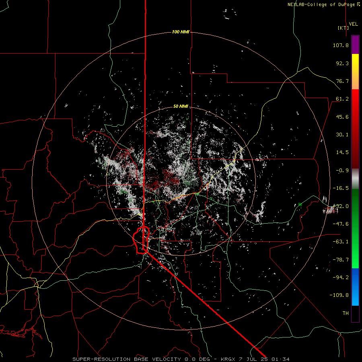Click the VEL legend title
The width and height of the screenshot is (362, 362).
(x=353, y=24)
